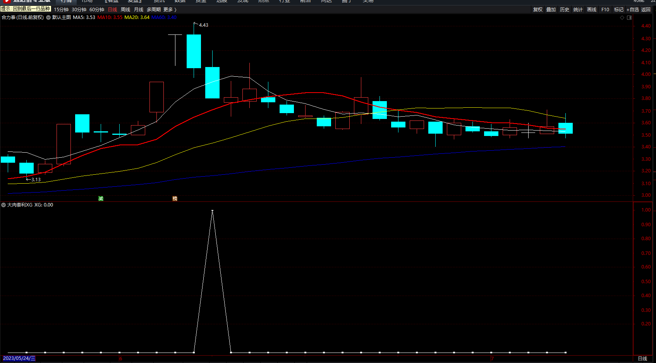This screenshot has width=656, height=363.
Task: Open the 标记 mark tool
Action: click(618, 10)
